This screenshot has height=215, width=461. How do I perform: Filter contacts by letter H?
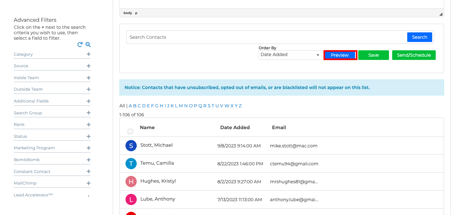pos(161,106)
